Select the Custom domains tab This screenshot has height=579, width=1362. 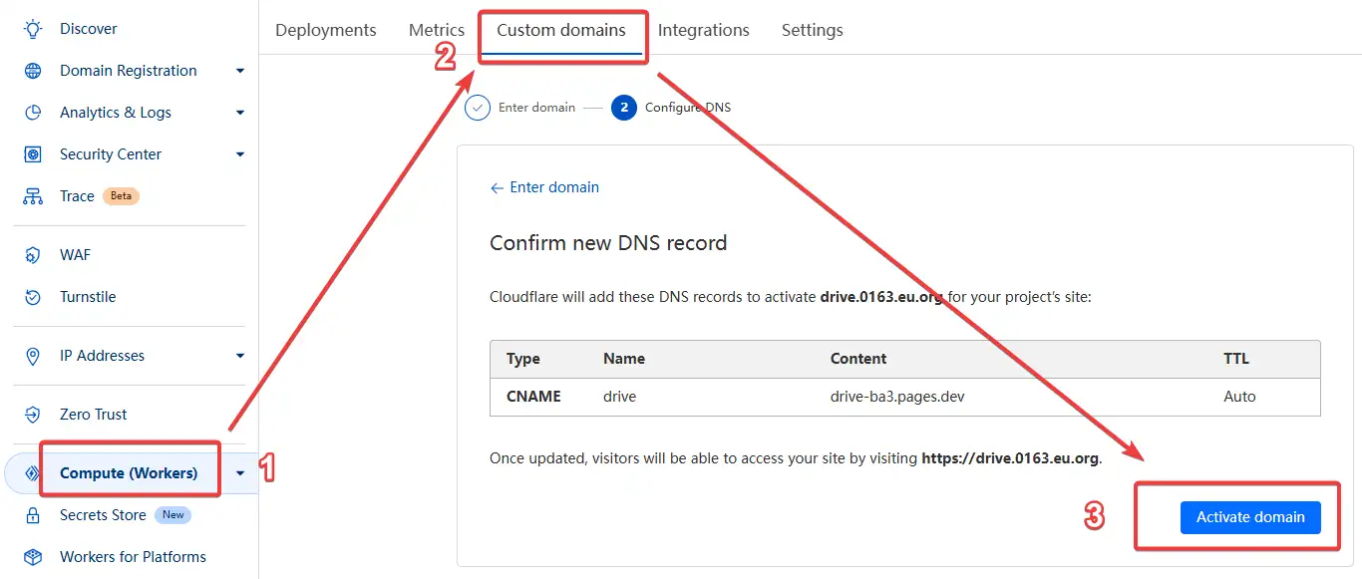click(561, 30)
